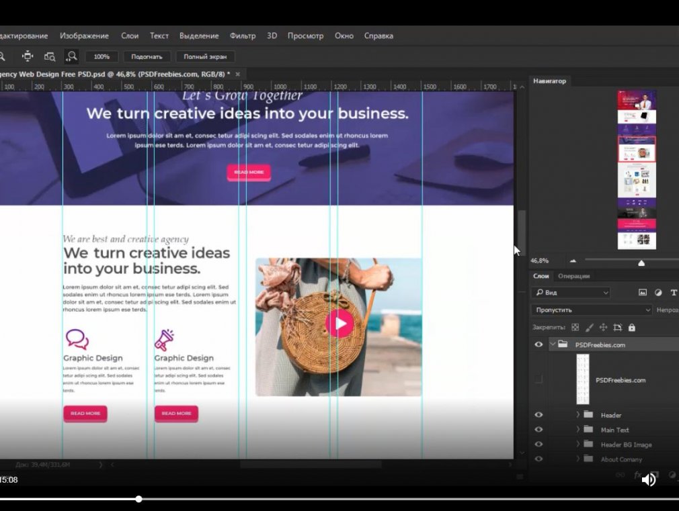Open the 3D menu

pyautogui.click(x=272, y=36)
